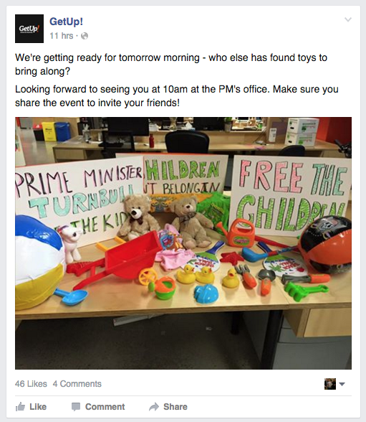Image resolution: width=366 pixels, height=422 pixels.
Task: Click the post text about tomorrow morning
Action: coord(171,65)
